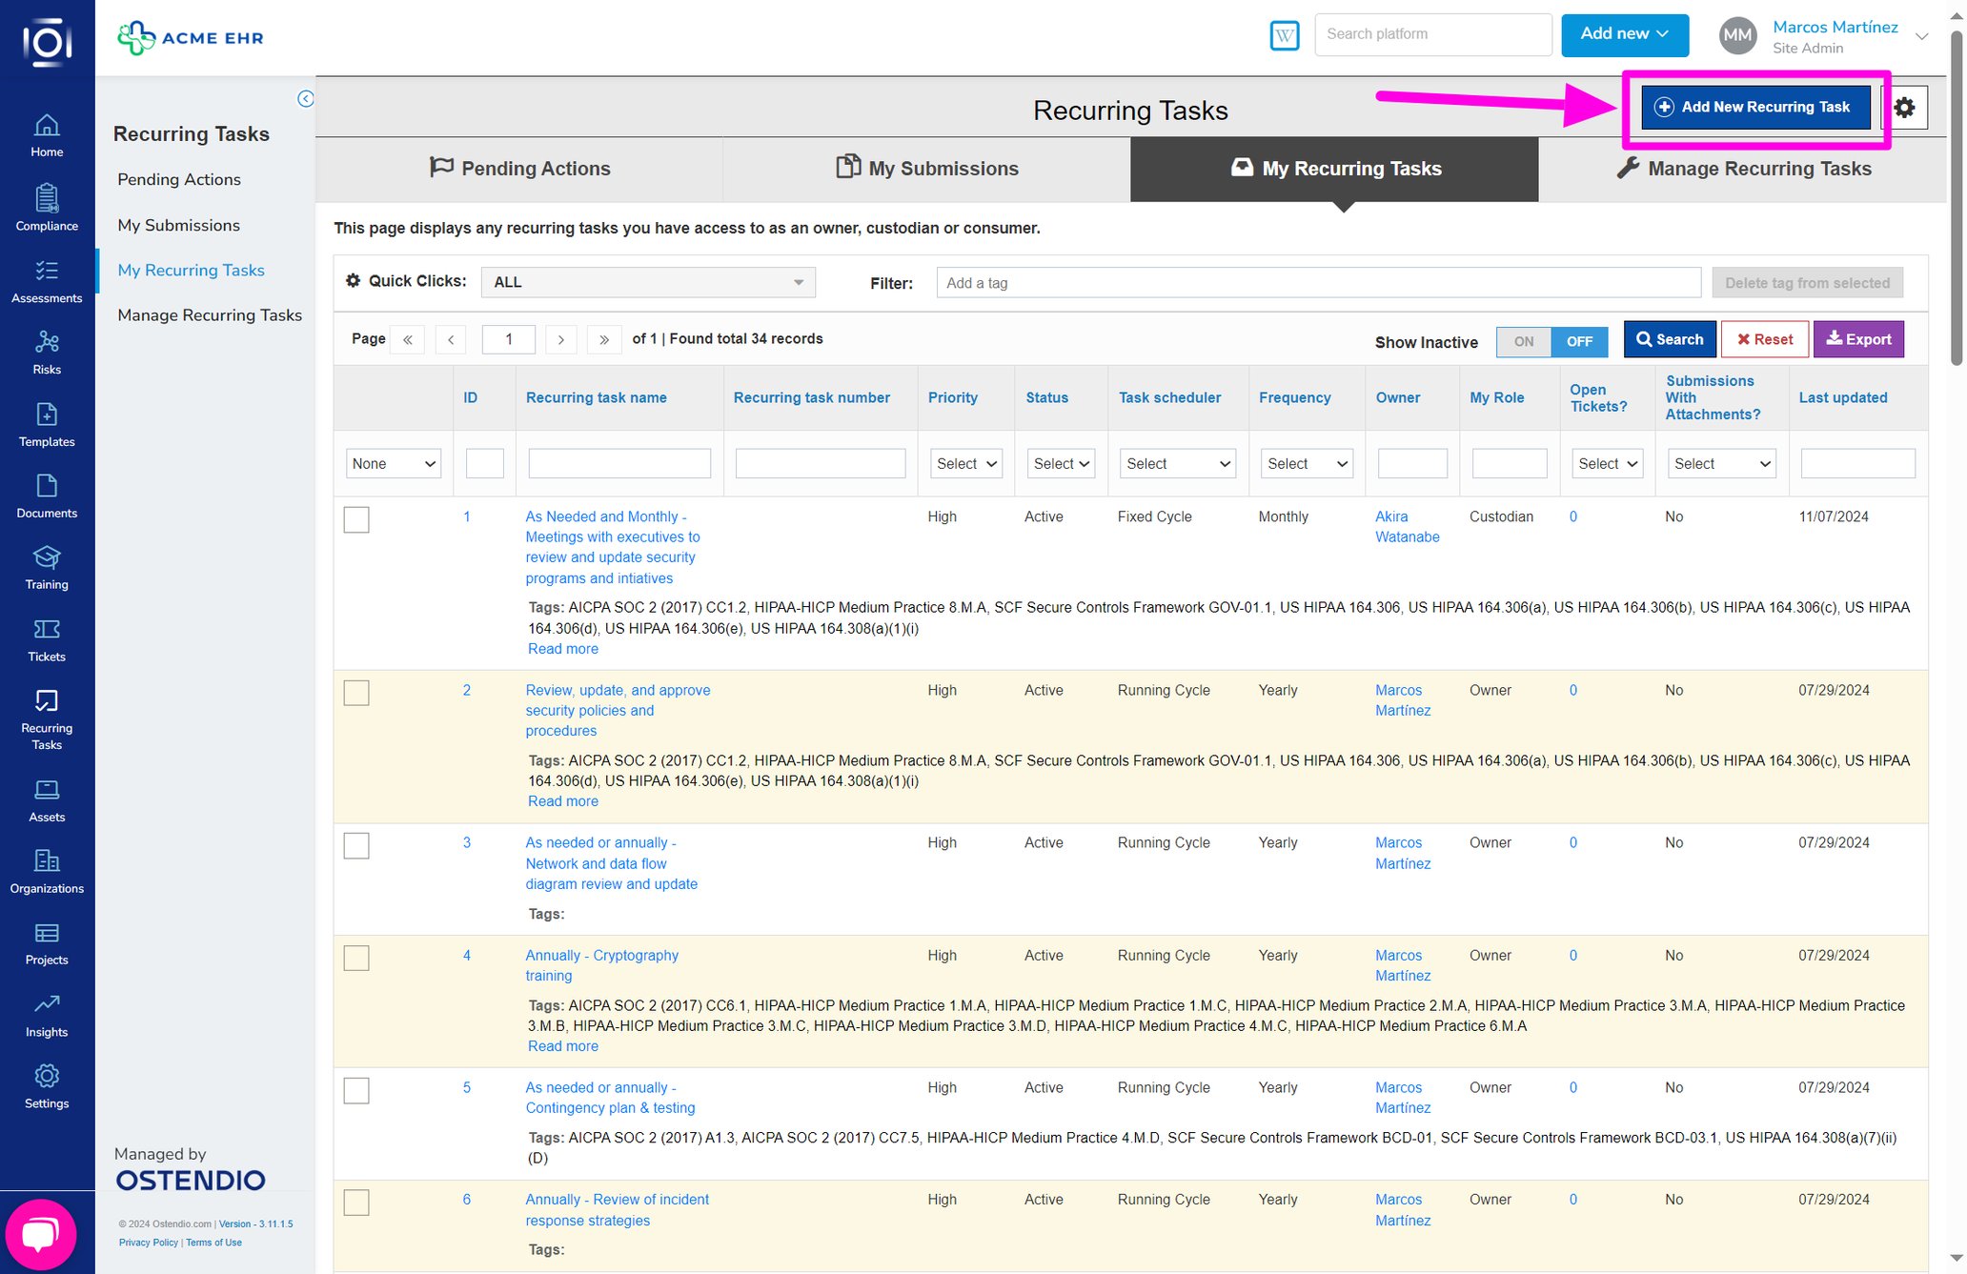Select the Assessments sidebar icon
This screenshot has height=1274, width=1967.
(x=47, y=279)
